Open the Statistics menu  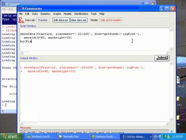(x=45, y=14)
